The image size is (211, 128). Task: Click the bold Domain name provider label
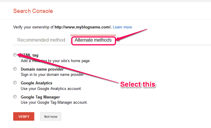tap(42, 69)
